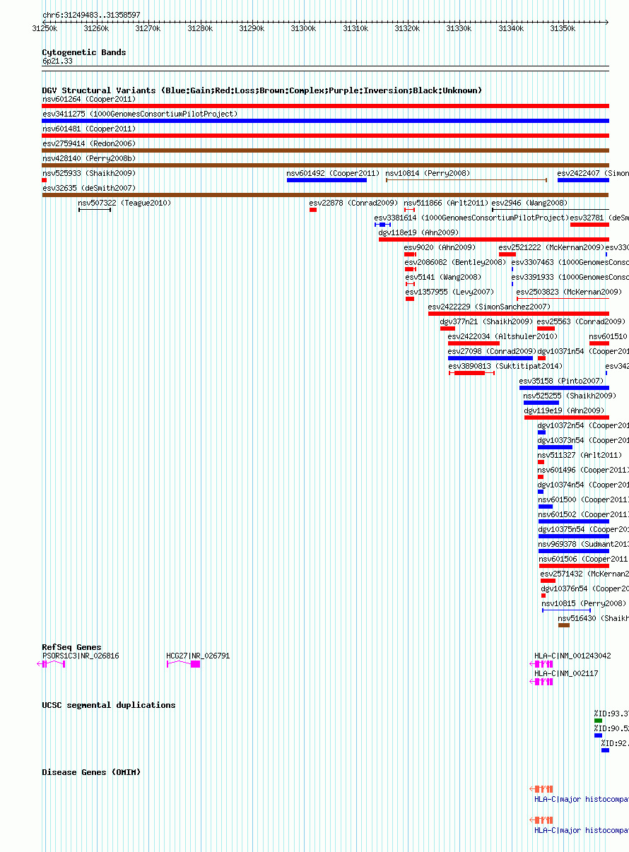Select the HCG27|NR_026791 gene glyph
629x852 pixels.
(184, 664)
